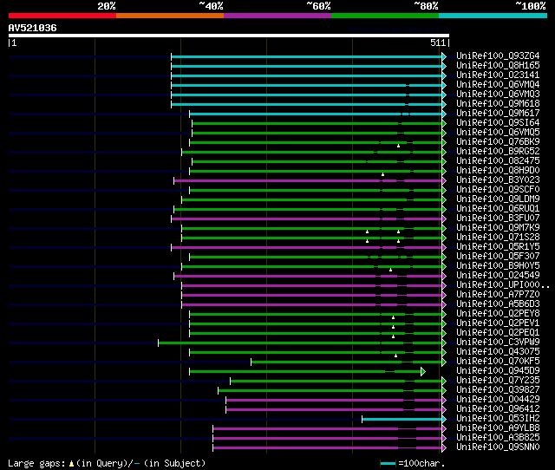This screenshot has height=470, width=555.
Task: Click the short cyan alignment bar for Q53IH2
Action: 402,420
